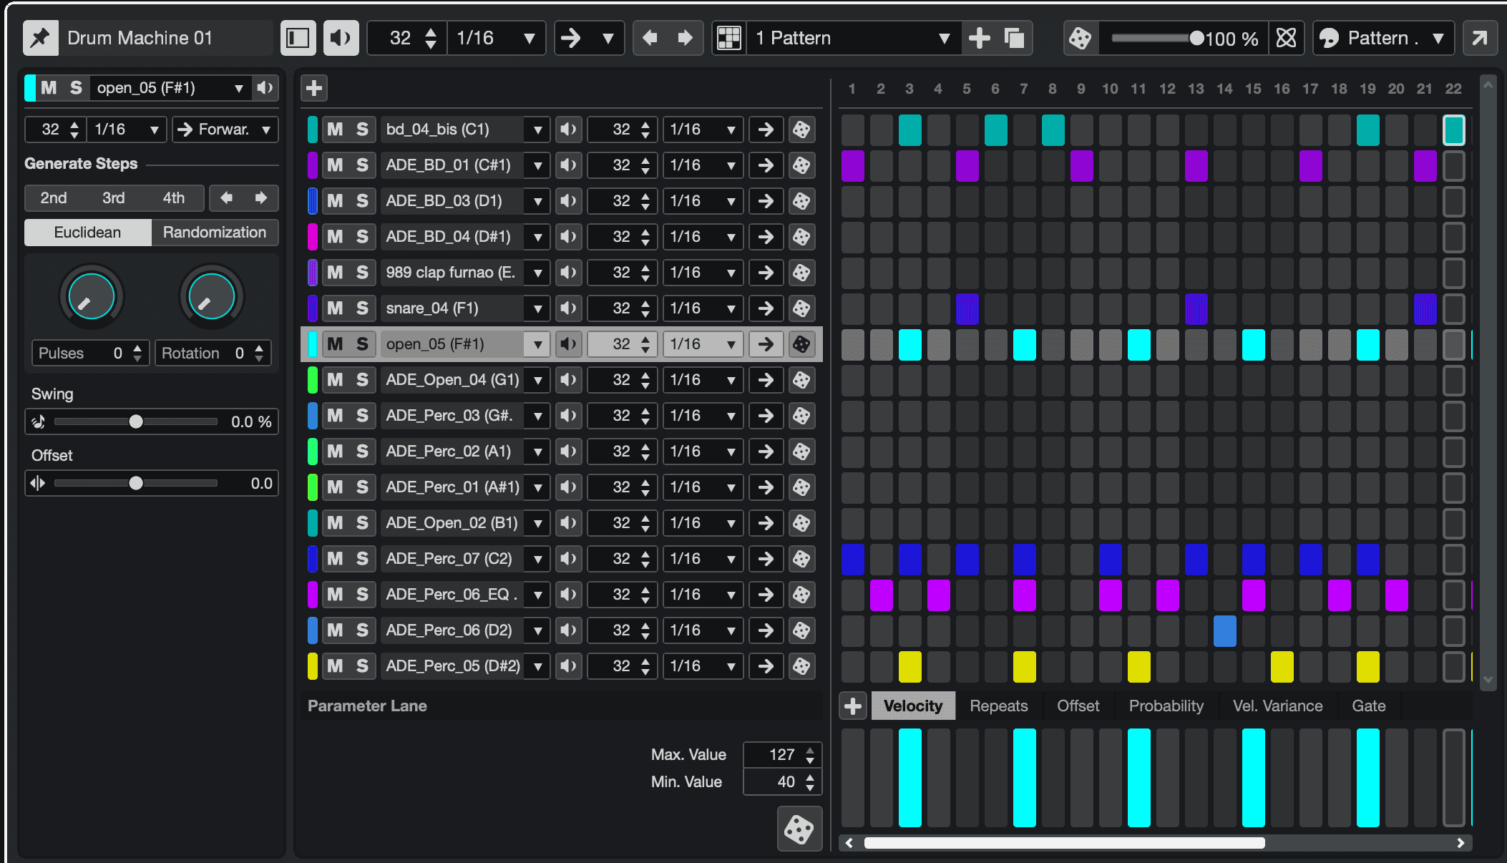The height and width of the screenshot is (863, 1507).
Task: Switch to the Repeats tab
Action: pos(998,706)
